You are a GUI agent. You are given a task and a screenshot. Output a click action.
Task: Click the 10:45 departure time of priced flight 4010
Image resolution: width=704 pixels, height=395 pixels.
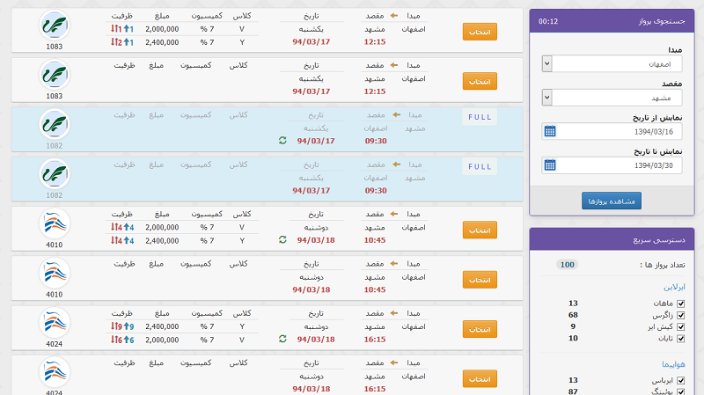(x=375, y=240)
